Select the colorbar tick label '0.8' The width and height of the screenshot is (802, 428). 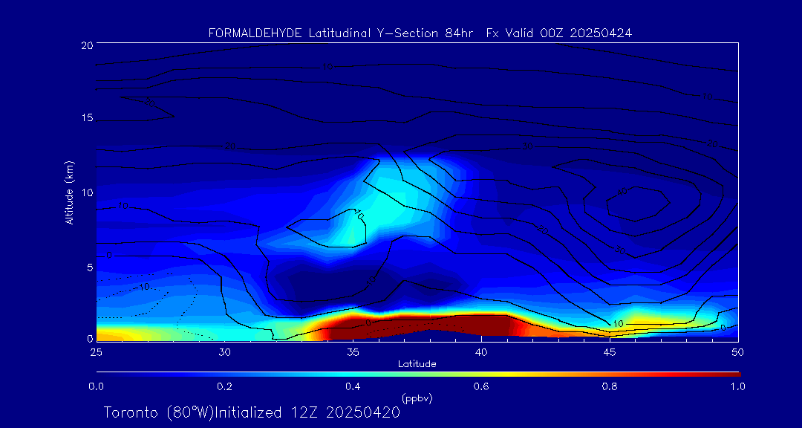click(x=610, y=386)
